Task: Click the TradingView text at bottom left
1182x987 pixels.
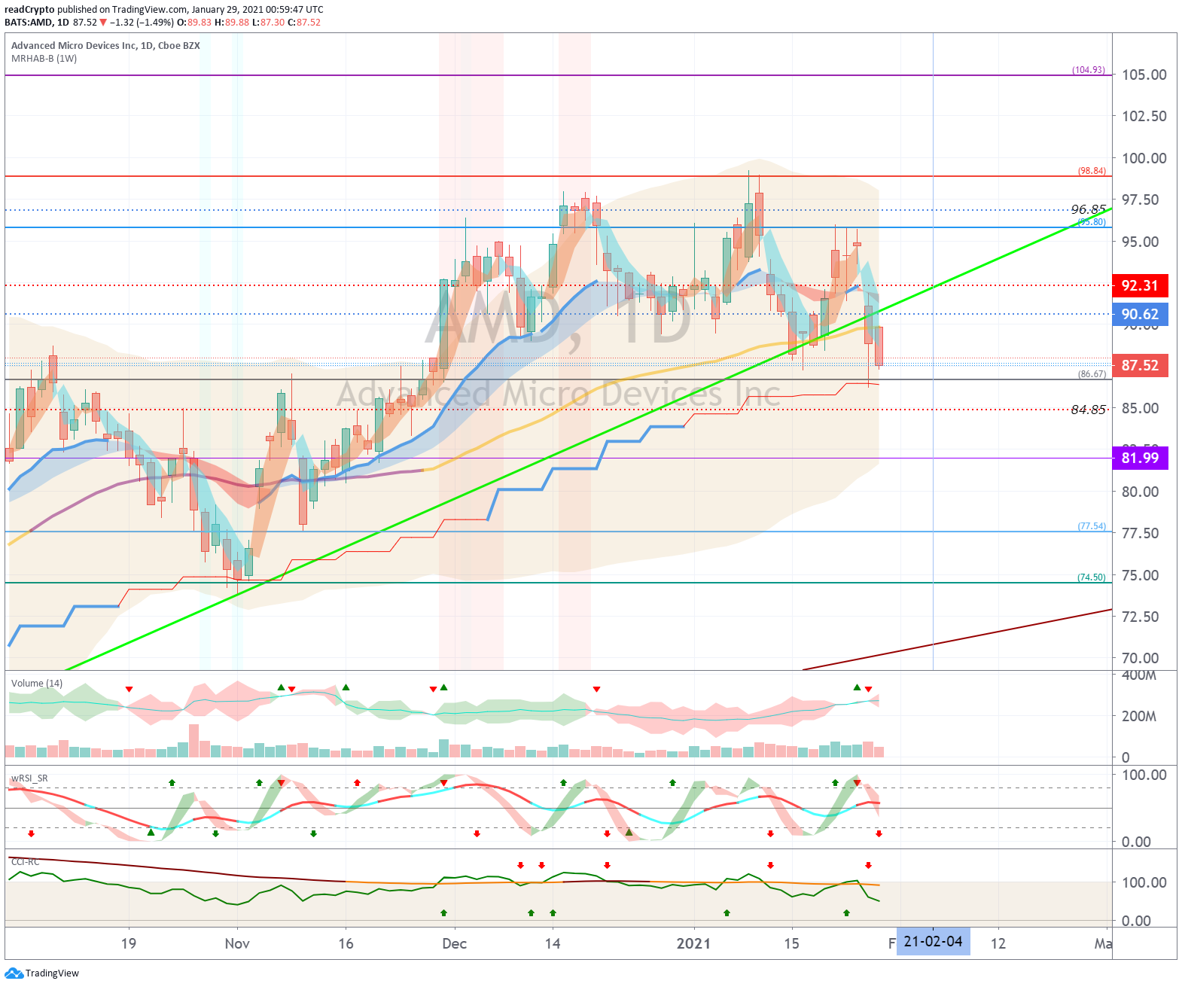Action: pyautogui.click(x=52, y=973)
